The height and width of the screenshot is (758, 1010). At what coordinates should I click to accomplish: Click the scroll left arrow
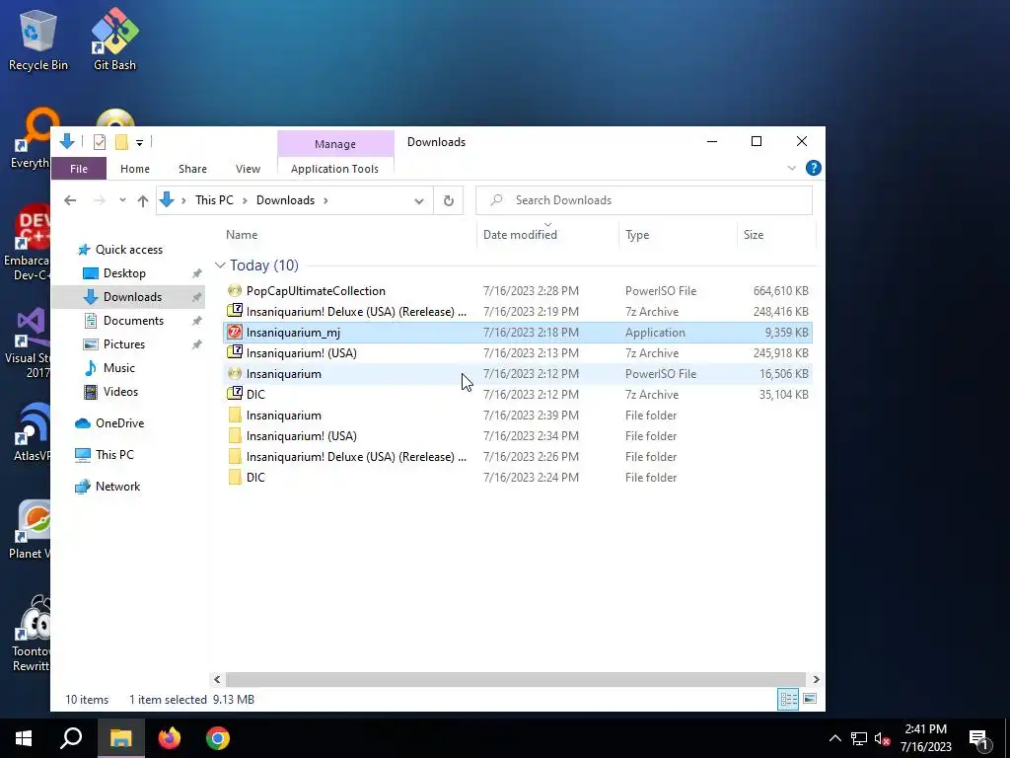[217, 679]
